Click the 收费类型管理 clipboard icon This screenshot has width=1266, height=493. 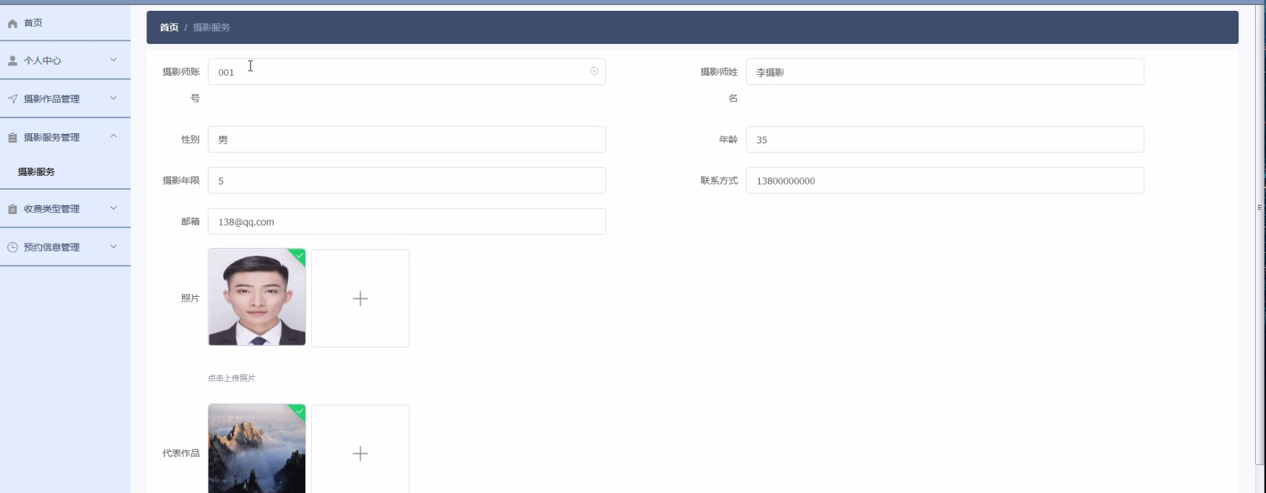coord(12,209)
